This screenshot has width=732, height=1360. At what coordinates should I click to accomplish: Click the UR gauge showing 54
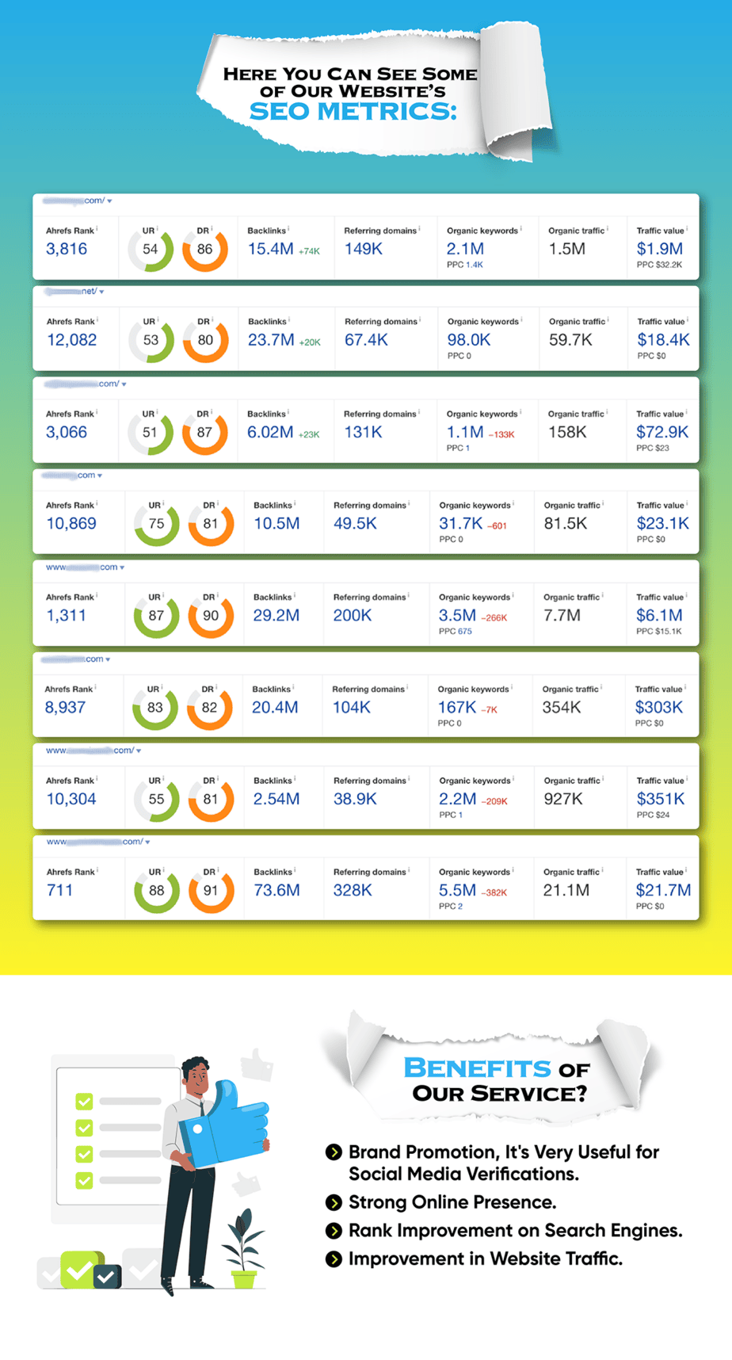(150, 250)
